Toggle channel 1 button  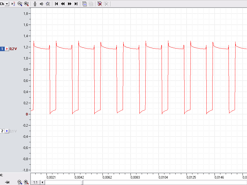tap(2, 49)
